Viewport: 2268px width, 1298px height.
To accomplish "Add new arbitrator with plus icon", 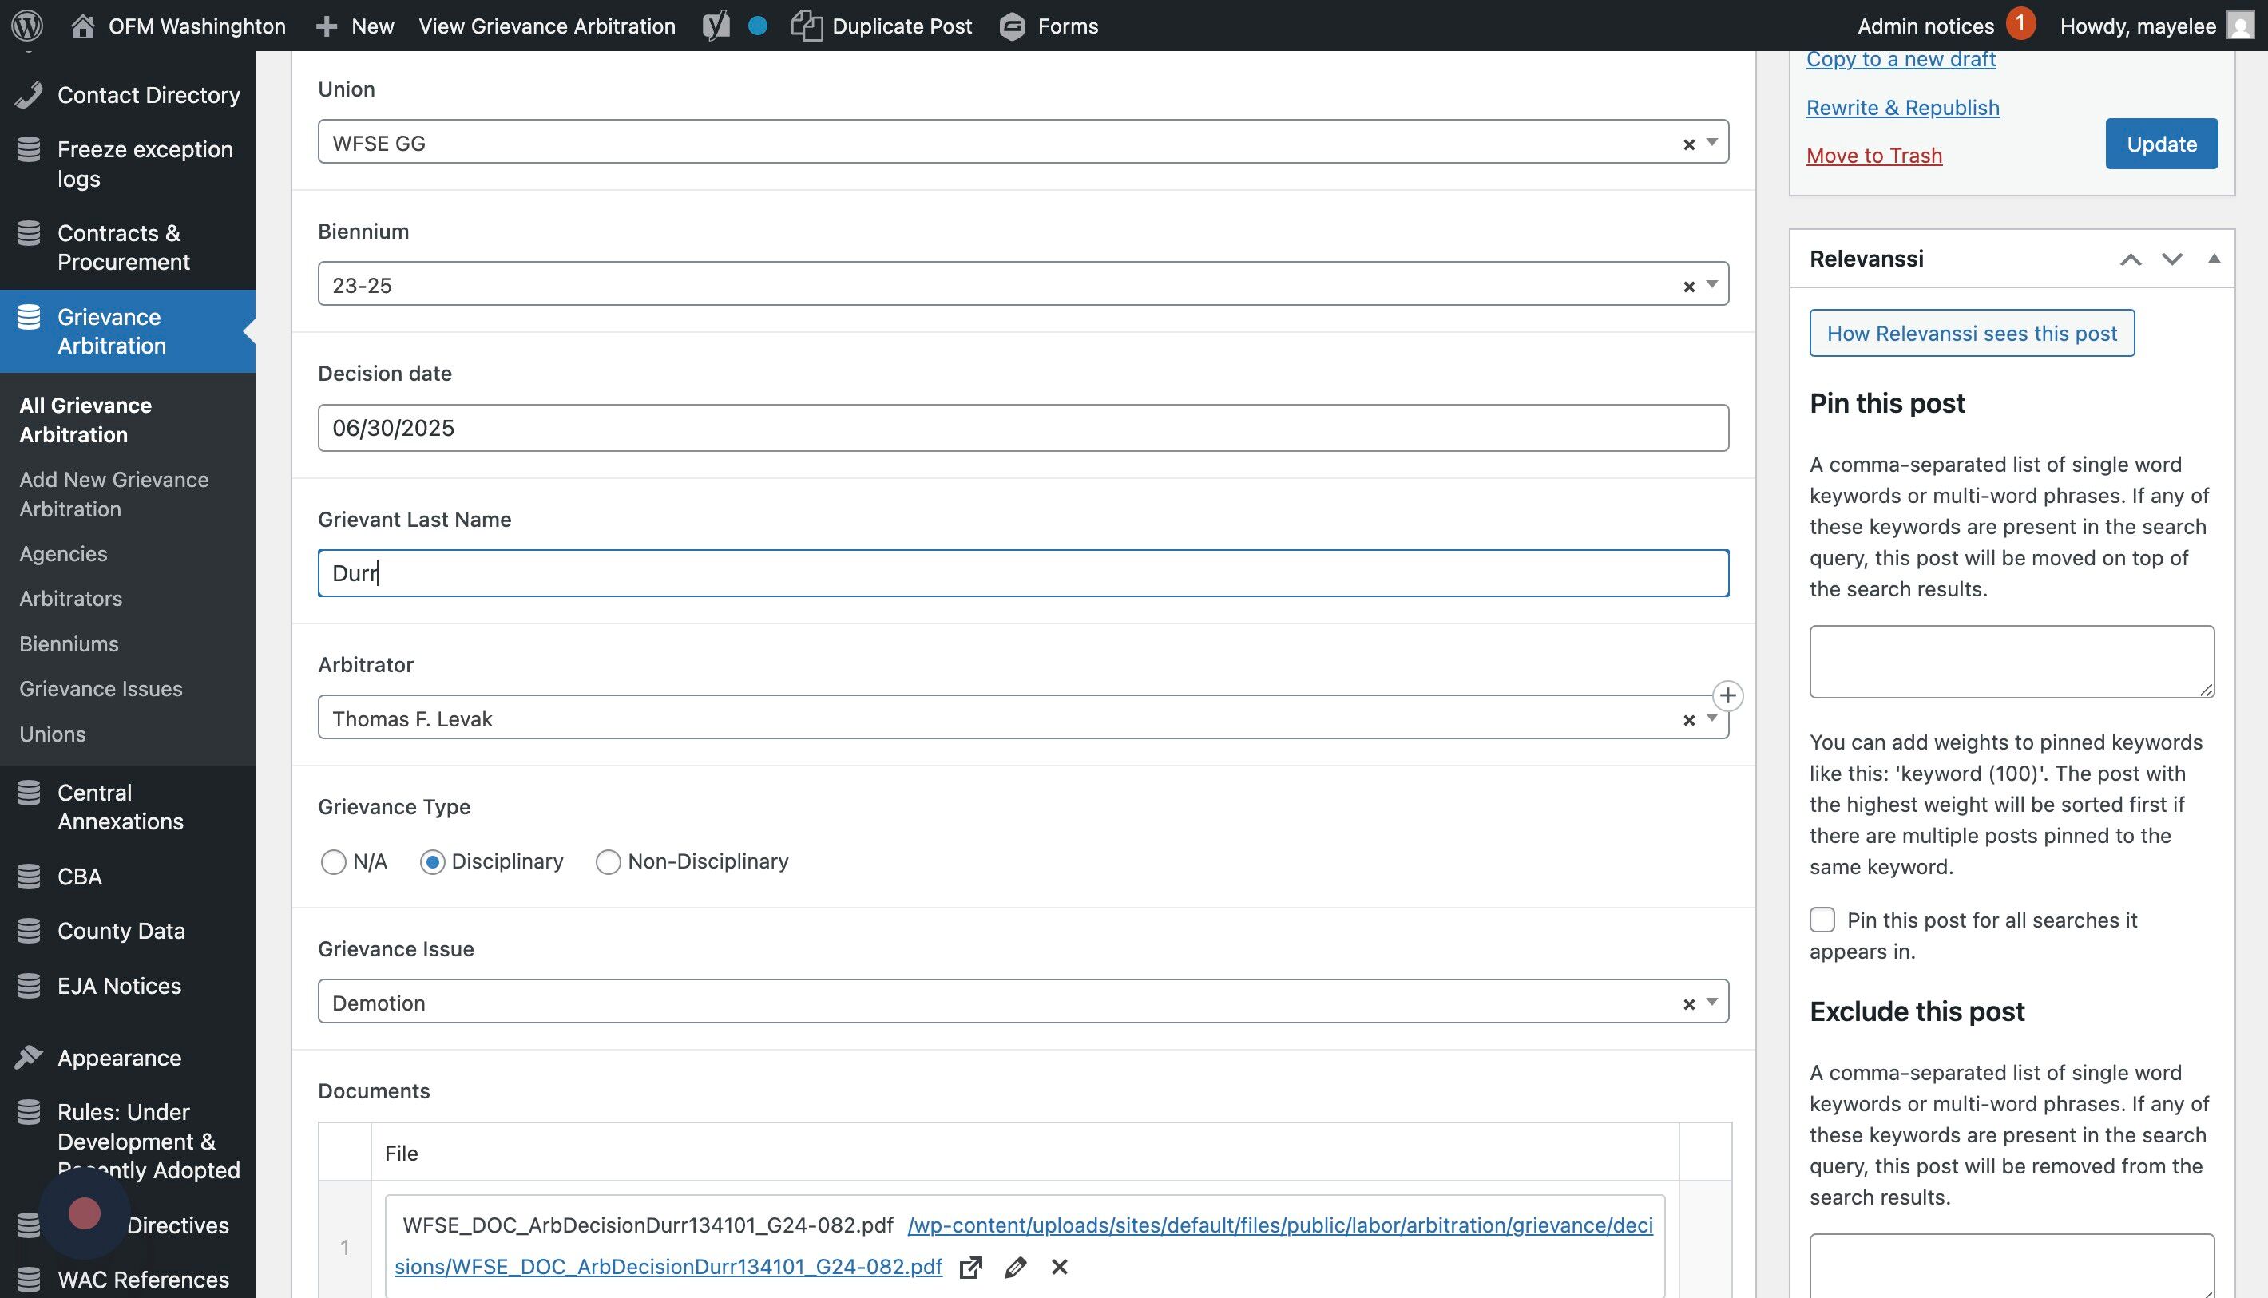I will [x=1727, y=695].
